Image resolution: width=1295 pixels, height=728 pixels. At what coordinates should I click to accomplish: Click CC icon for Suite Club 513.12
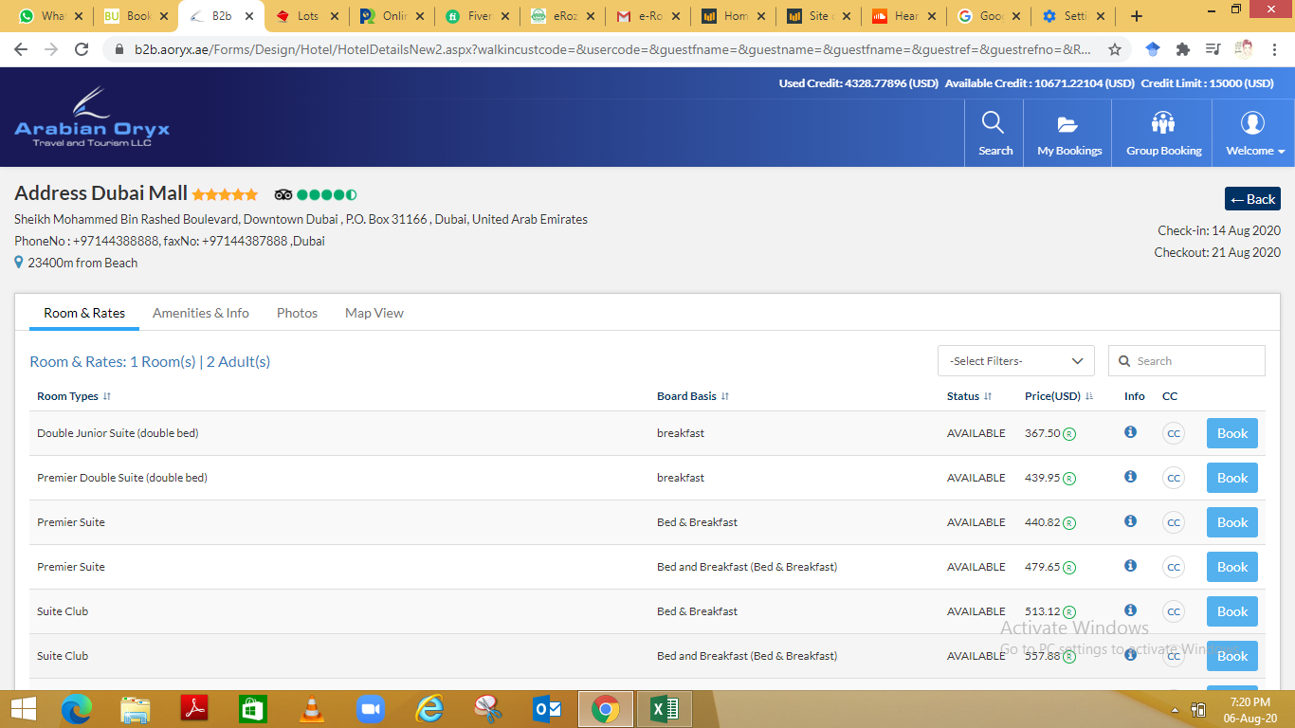click(x=1174, y=611)
